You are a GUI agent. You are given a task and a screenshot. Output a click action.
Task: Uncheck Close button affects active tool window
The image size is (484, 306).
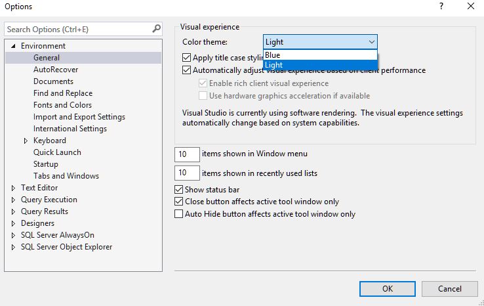tap(180, 202)
